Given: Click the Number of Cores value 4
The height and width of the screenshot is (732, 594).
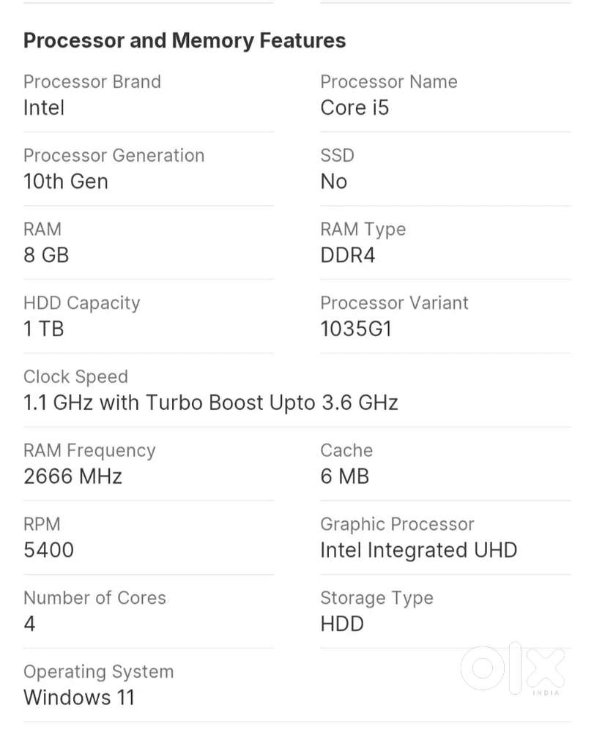Looking at the screenshot, I should point(29,624).
